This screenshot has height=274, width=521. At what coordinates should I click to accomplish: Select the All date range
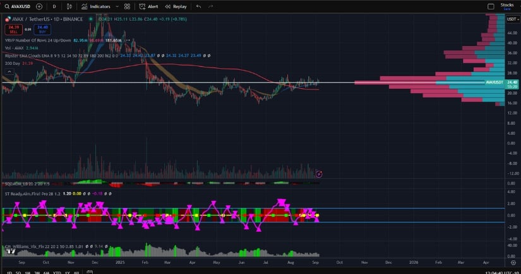(76, 273)
